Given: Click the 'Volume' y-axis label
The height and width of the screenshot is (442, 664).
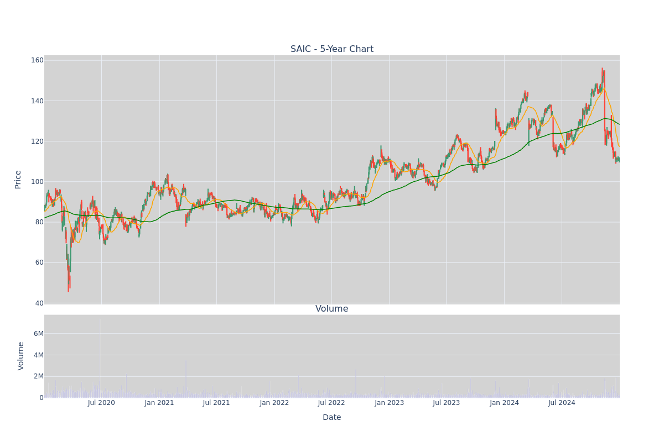Looking at the screenshot, I should pos(21,356).
